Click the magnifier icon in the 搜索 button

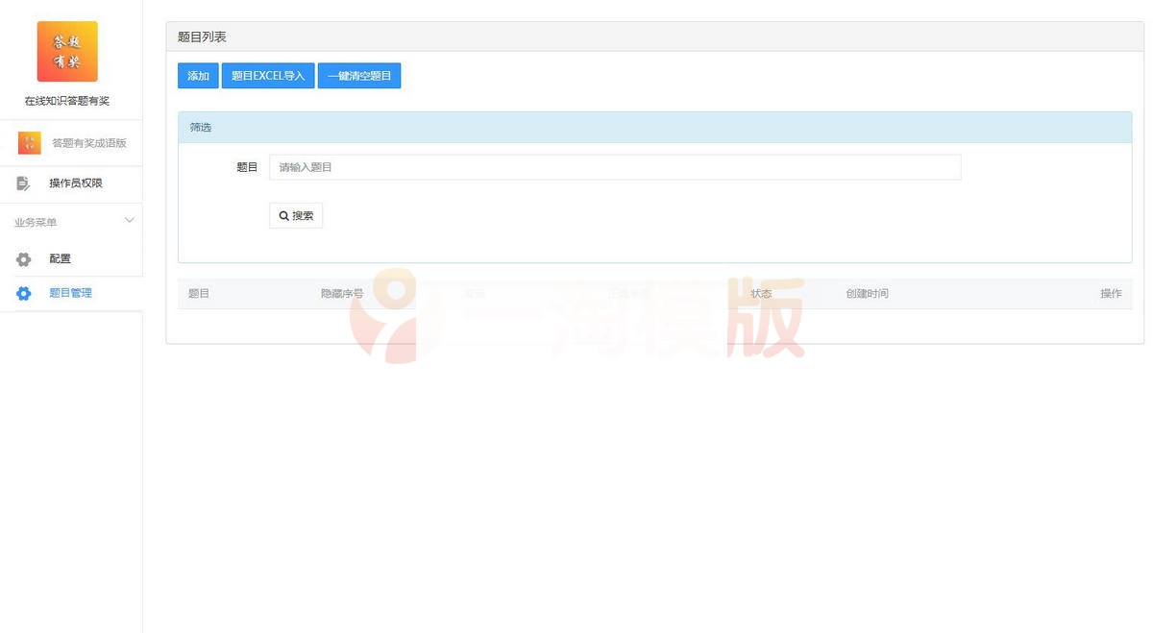pyautogui.click(x=283, y=215)
